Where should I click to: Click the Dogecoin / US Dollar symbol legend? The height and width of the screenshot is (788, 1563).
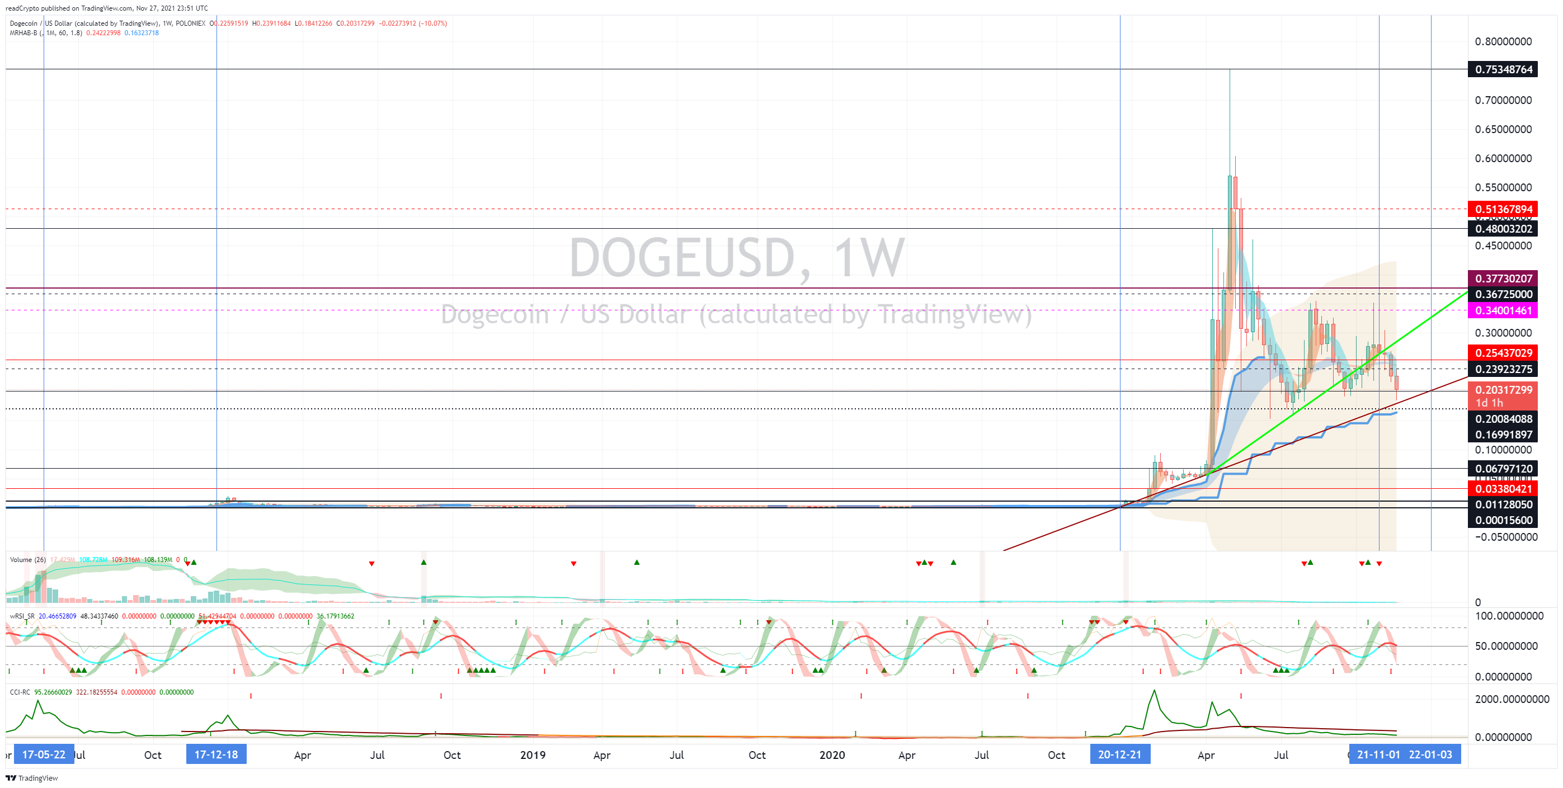click(107, 23)
